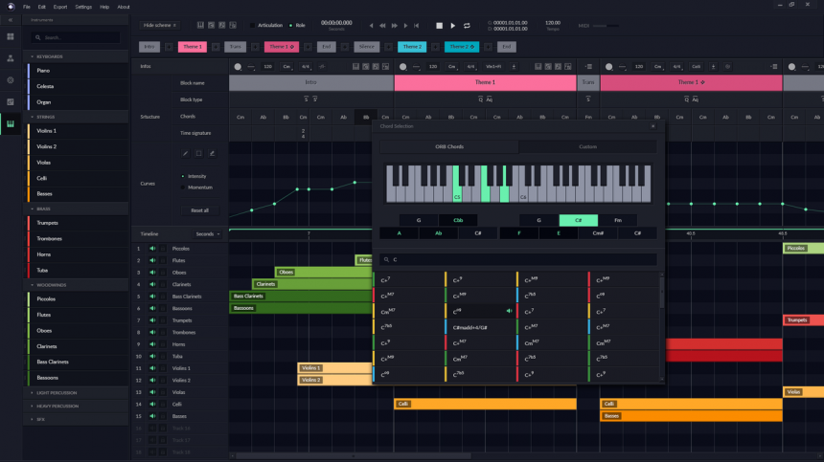Viewport: 824px width, 462px height.
Task: Choose the highlighted C# chord button
Action: tap(578, 220)
